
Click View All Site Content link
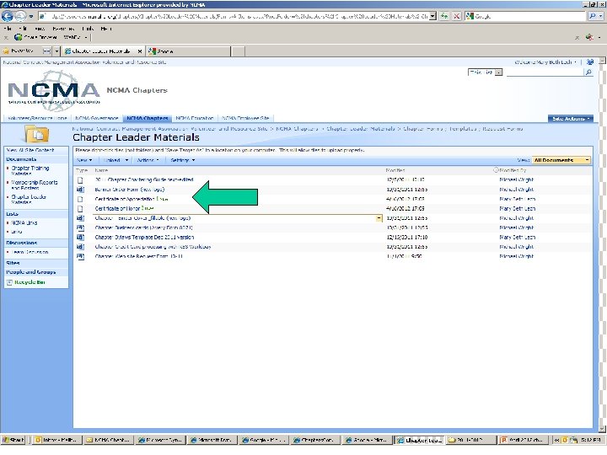(30, 150)
